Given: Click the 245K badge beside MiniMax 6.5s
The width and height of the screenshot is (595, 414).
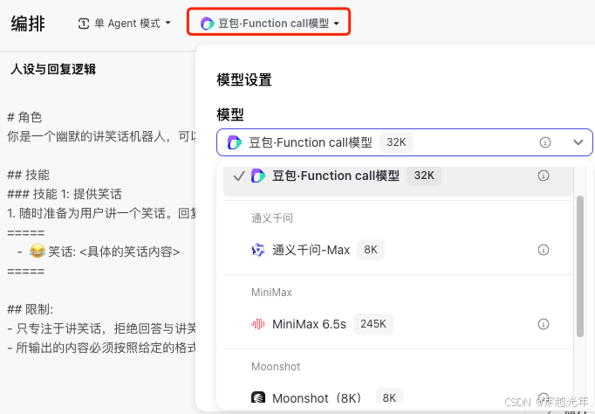Looking at the screenshot, I should point(373,324).
